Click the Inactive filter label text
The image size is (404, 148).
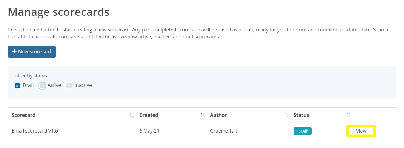(83, 85)
